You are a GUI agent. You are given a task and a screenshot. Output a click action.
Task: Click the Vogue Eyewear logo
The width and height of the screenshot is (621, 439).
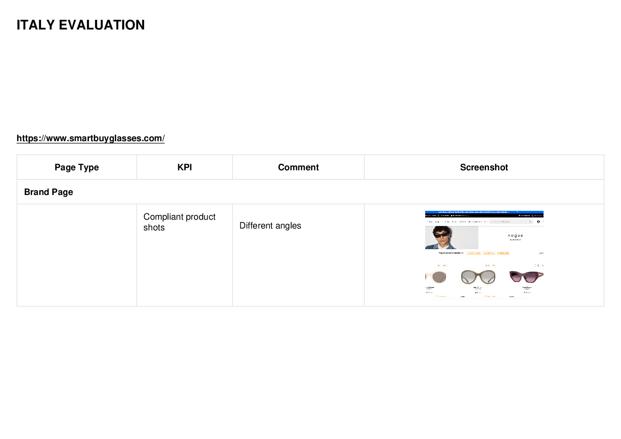516,237
